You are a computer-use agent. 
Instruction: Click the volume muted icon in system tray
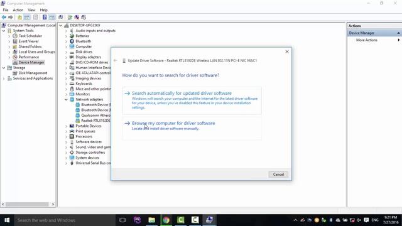(359, 220)
